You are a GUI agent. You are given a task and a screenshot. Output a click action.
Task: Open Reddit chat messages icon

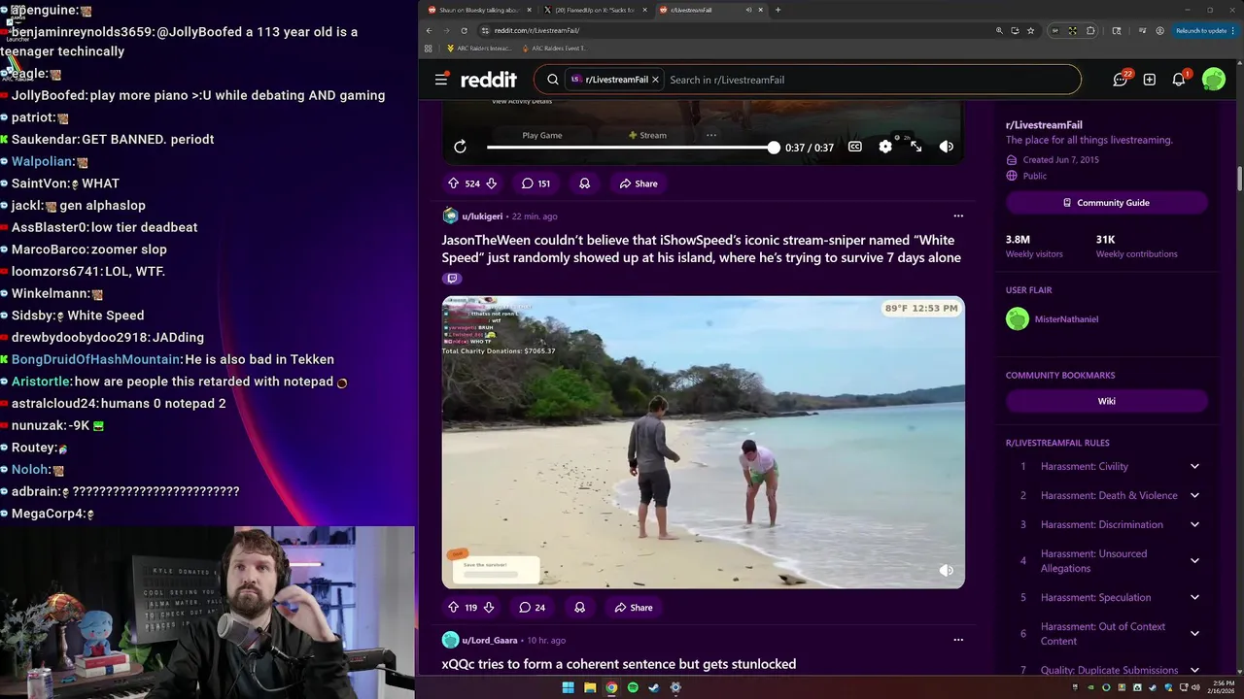(x=1121, y=80)
